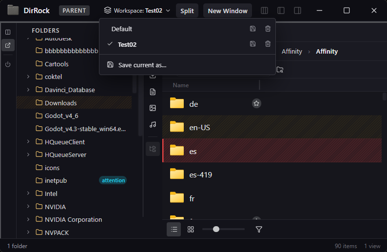Switch to grid view mode
The image size is (387, 252).
pyautogui.click(x=191, y=229)
